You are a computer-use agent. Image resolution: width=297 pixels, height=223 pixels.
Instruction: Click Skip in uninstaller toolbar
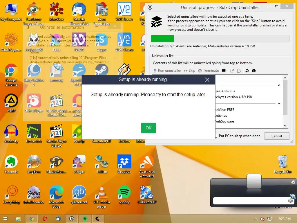point(189,71)
